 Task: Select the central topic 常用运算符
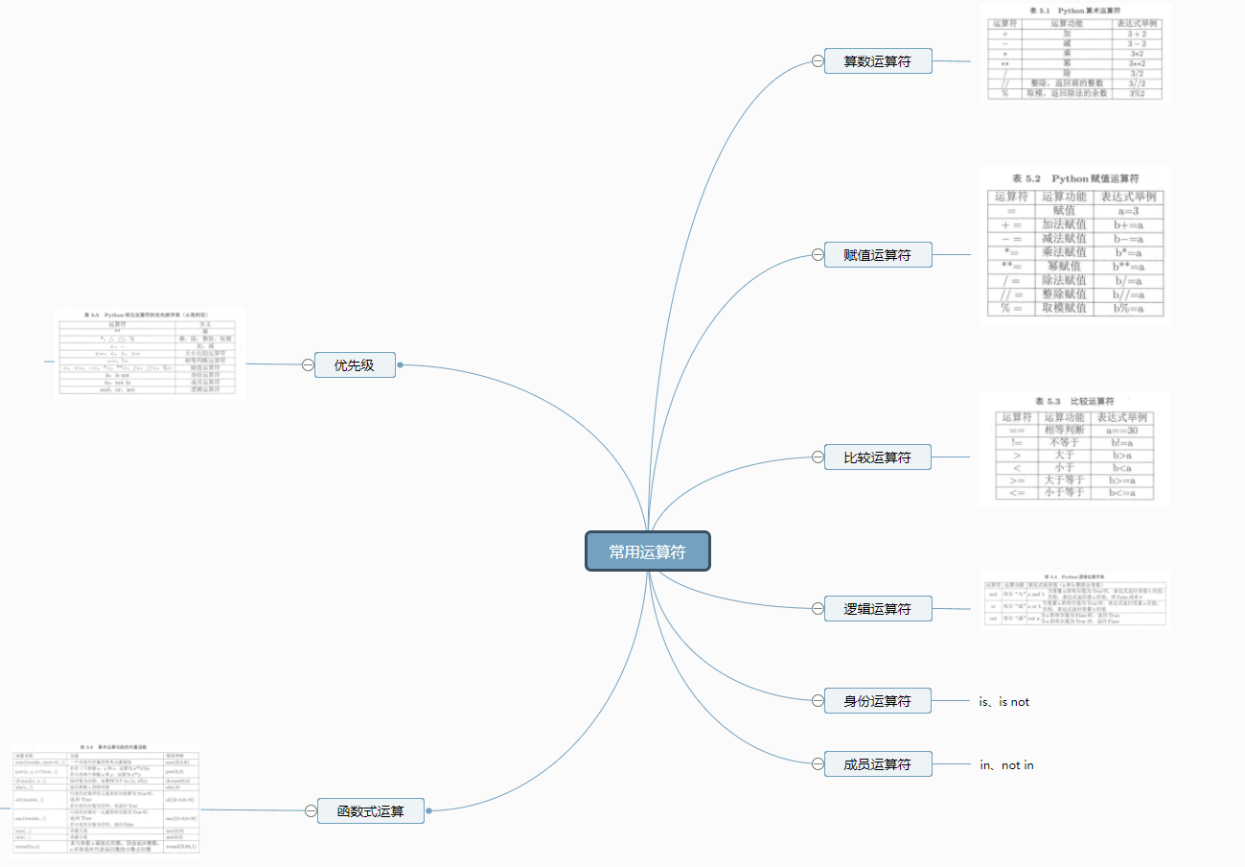648,551
